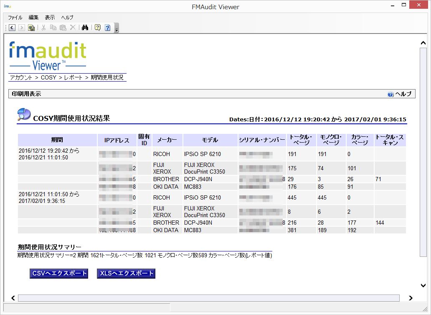Click the magnifier report icon beside COSY heading
Image resolution: width=431 pixels, height=315 pixels.
[24, 115]
